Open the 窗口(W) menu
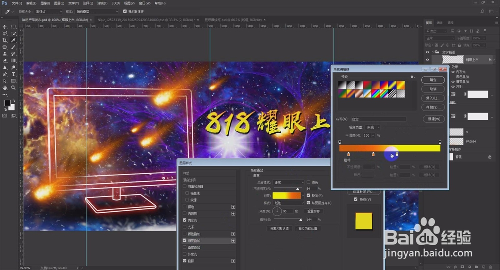 (x=145, y=3)
